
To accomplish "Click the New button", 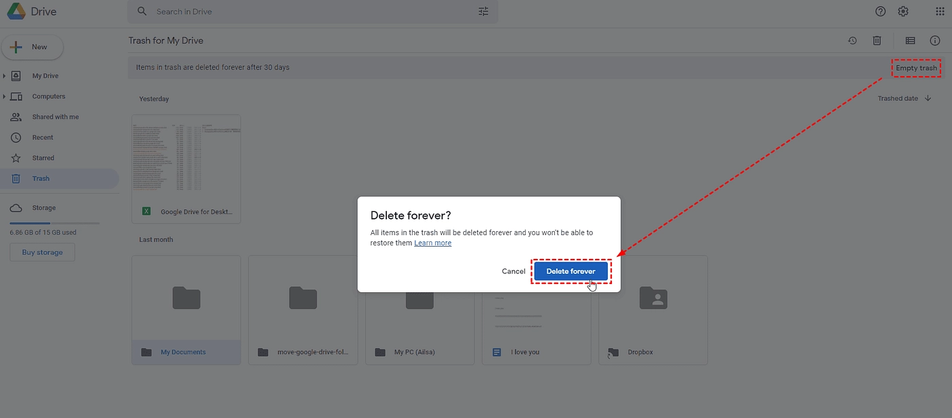I will click(x=33, y=47).
